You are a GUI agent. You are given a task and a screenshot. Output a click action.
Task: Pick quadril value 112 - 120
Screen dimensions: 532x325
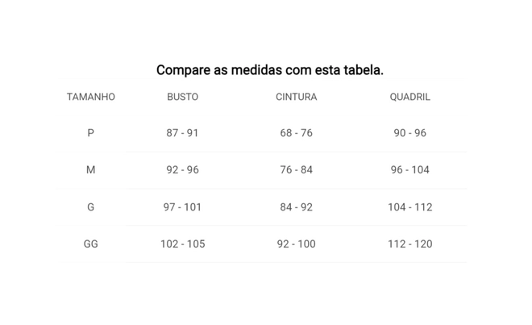(x=409, y=244)
